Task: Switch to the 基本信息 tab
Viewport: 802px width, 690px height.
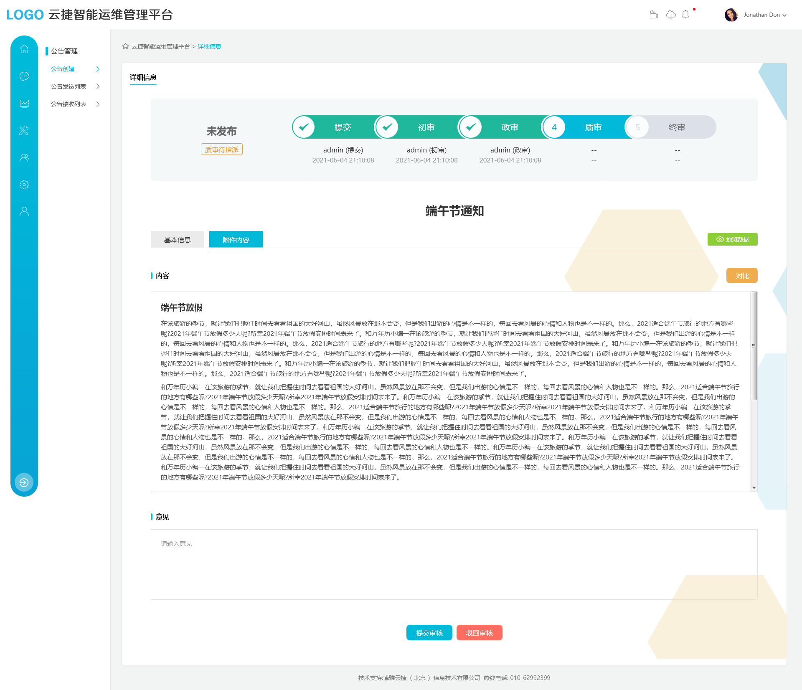Action: [x=178, y=239]
